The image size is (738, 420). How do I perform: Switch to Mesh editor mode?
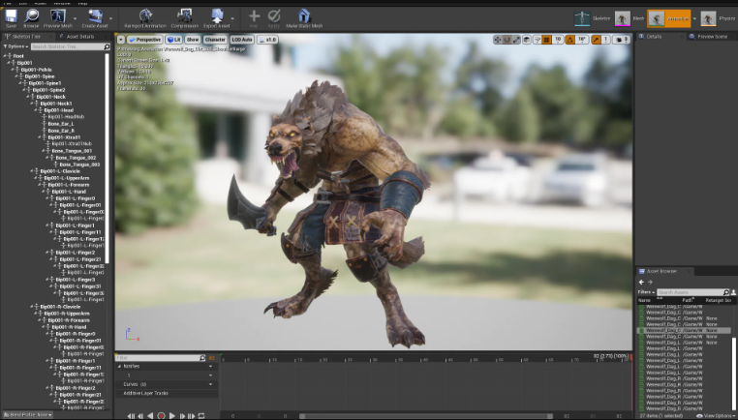click(x=630, y=18)
